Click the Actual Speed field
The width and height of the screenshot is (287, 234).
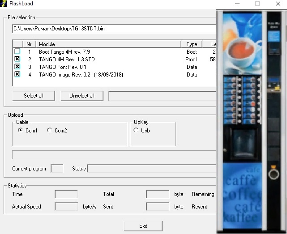[66, 207]
